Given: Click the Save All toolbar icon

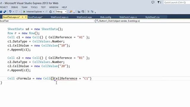Looking at the screenshot, I should click(x=5, y=12).
